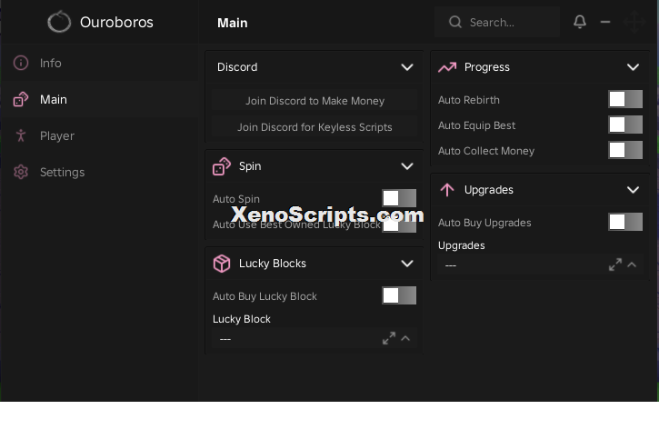
Task: Expand the Upgrades dropdown with the expand-arrows icon
Action: 615,264
